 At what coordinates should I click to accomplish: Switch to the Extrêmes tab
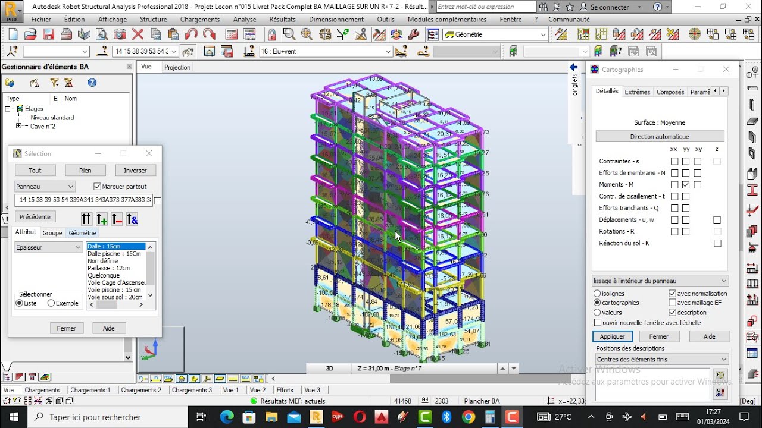pyautogui.click(x=637, y=92)
